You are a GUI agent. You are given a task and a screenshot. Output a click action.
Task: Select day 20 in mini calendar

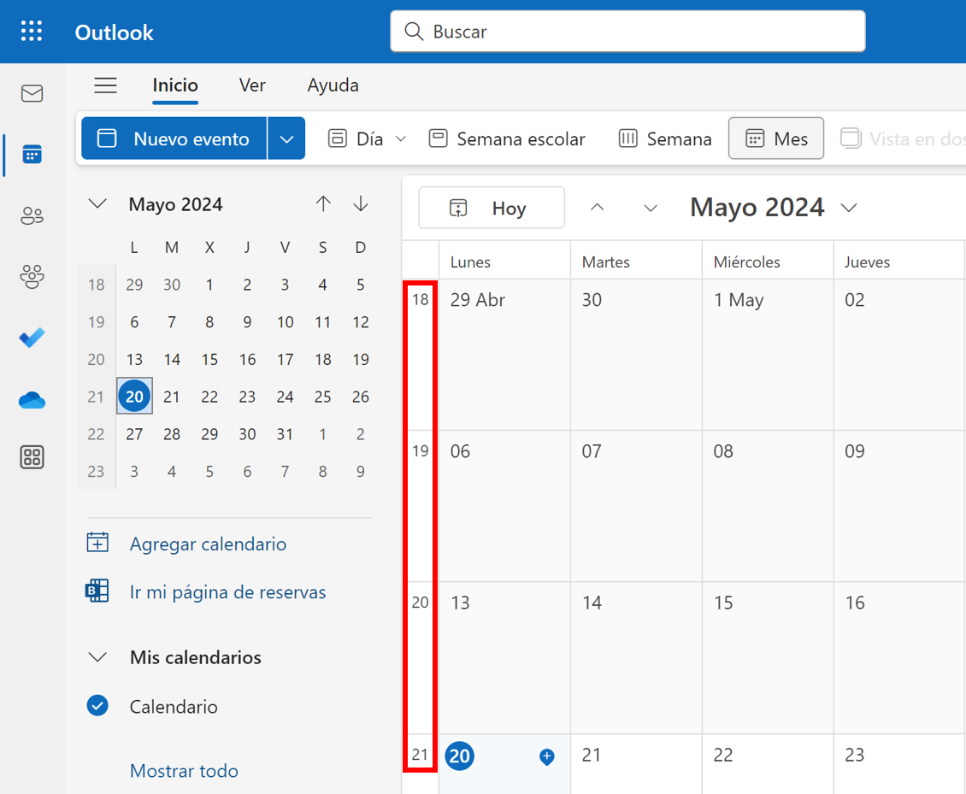point(134,396)
